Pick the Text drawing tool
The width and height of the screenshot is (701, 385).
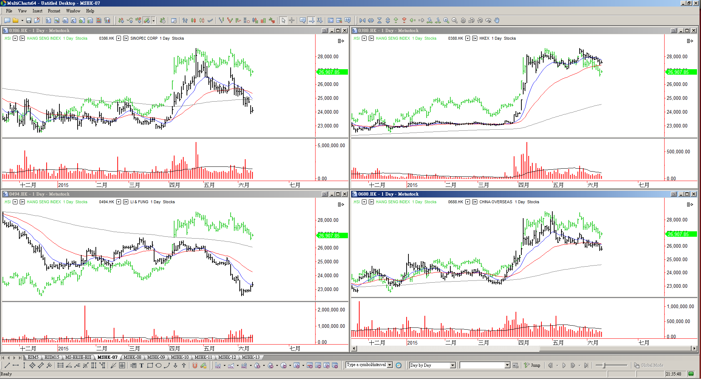point(141,366)
